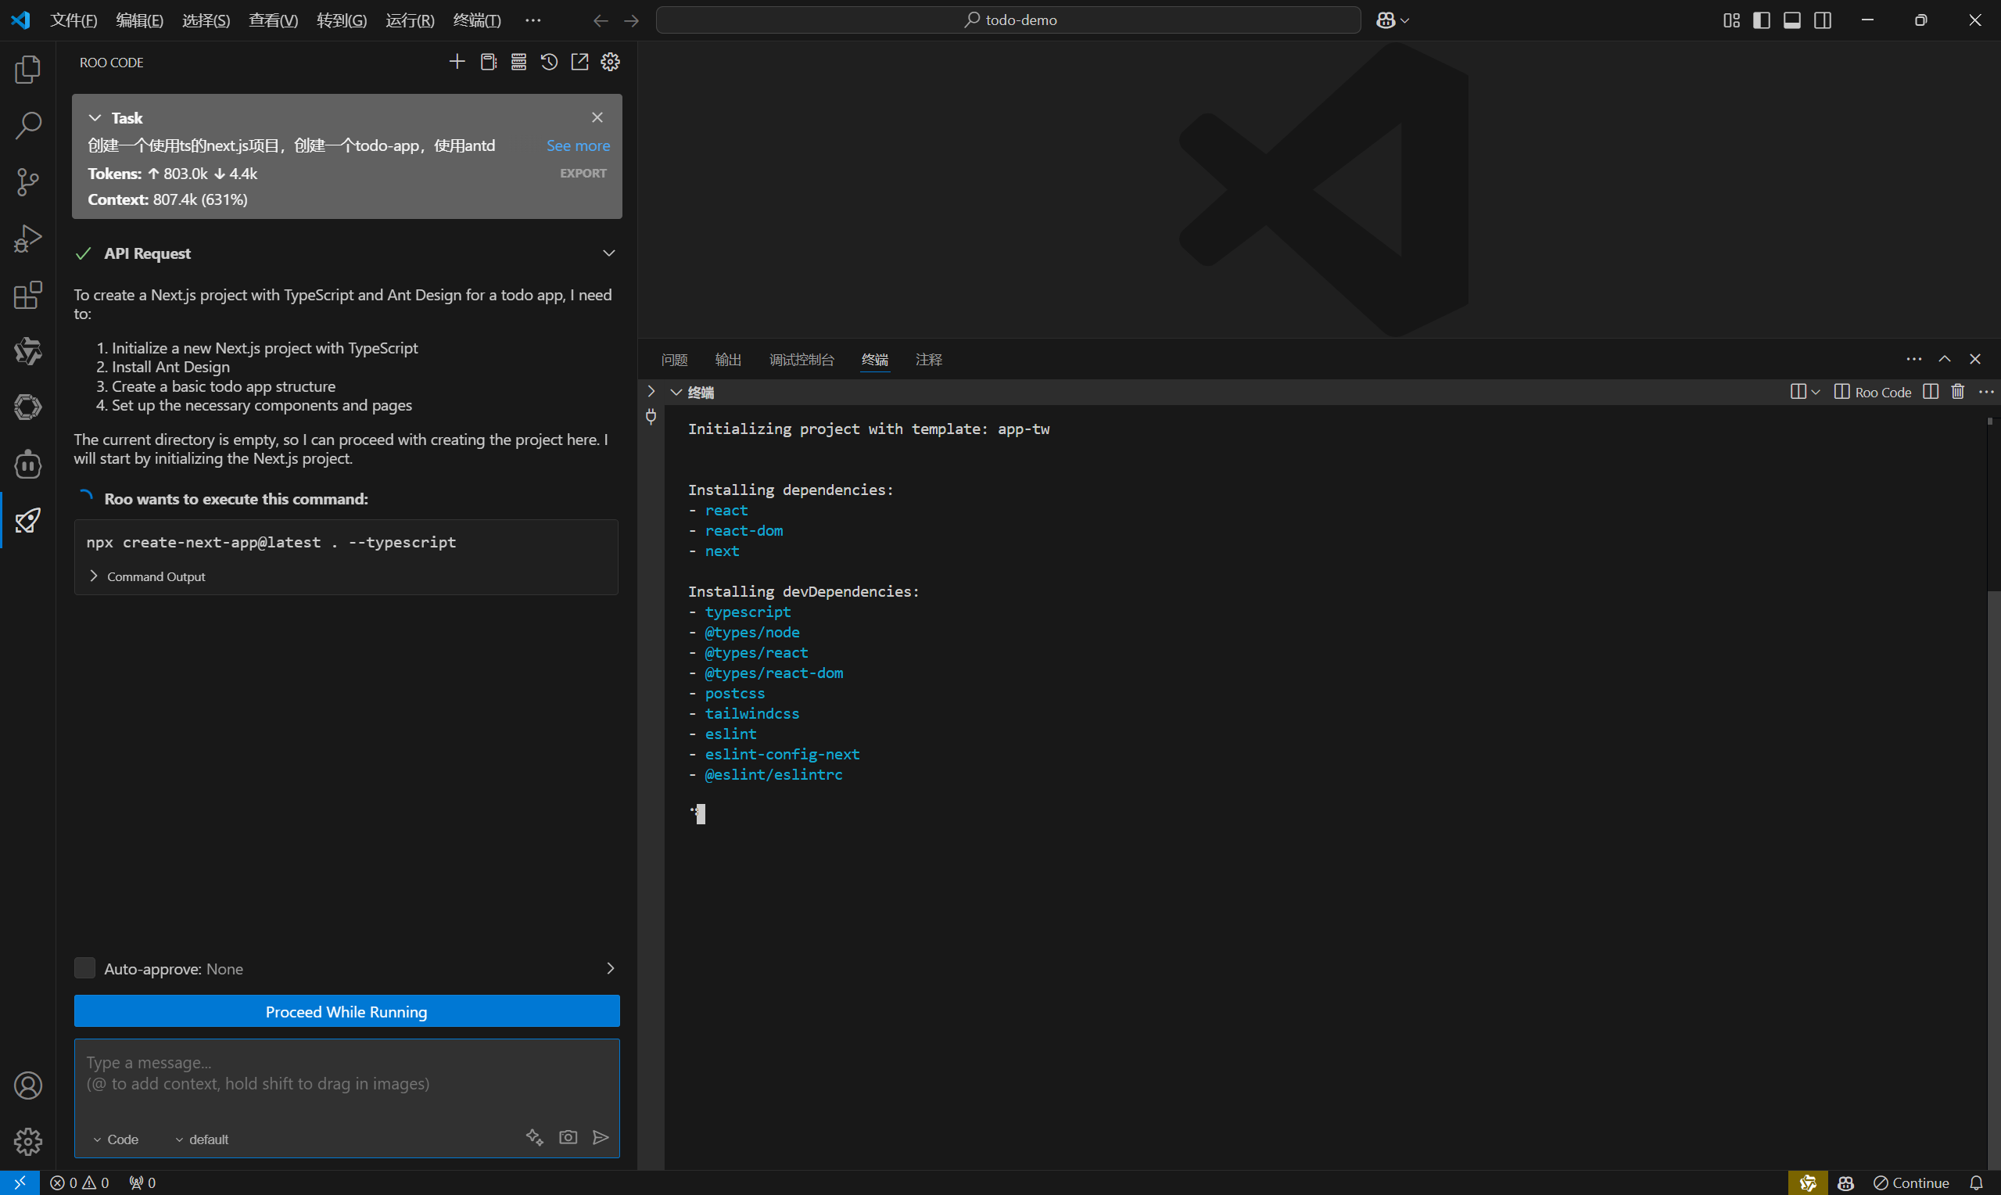The height and width of the screenshot is (1195, 2001).
Task: Toggle bottom panel layout button
Action: pyautogui.click(x=1791, y=20)
